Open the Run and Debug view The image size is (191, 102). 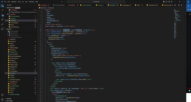2,24
